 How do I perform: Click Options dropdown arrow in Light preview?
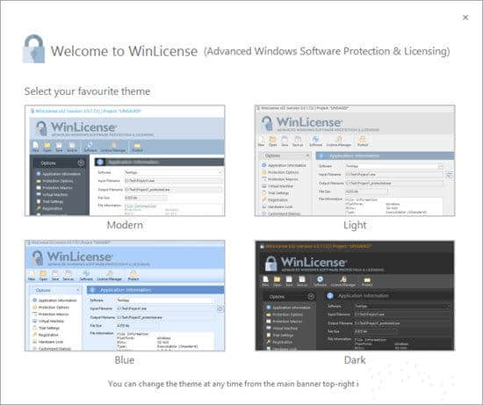(x=307, y=155)
